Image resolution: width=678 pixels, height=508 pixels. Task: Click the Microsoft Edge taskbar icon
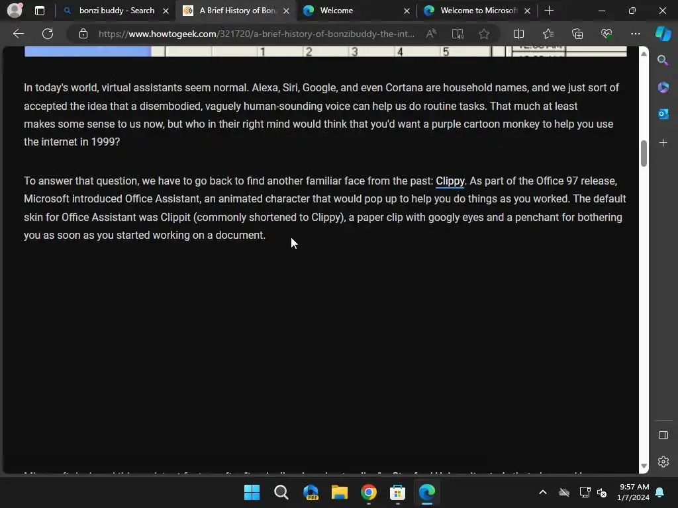point(427,492)
